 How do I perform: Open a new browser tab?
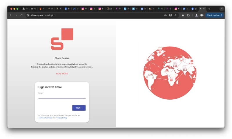tap(209, 9)
